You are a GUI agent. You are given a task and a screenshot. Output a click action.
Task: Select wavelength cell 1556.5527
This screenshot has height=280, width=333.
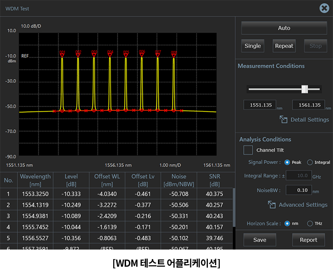coord(35,238)
